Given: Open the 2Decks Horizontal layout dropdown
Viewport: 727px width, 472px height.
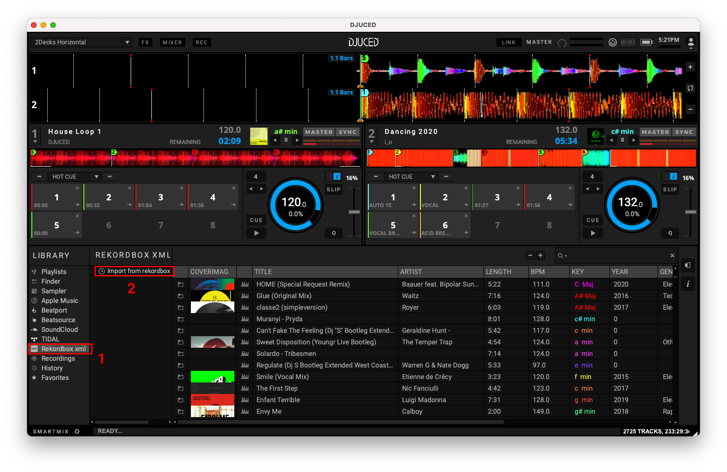Looking at the screenshot, I should click(x=81, y=42).
